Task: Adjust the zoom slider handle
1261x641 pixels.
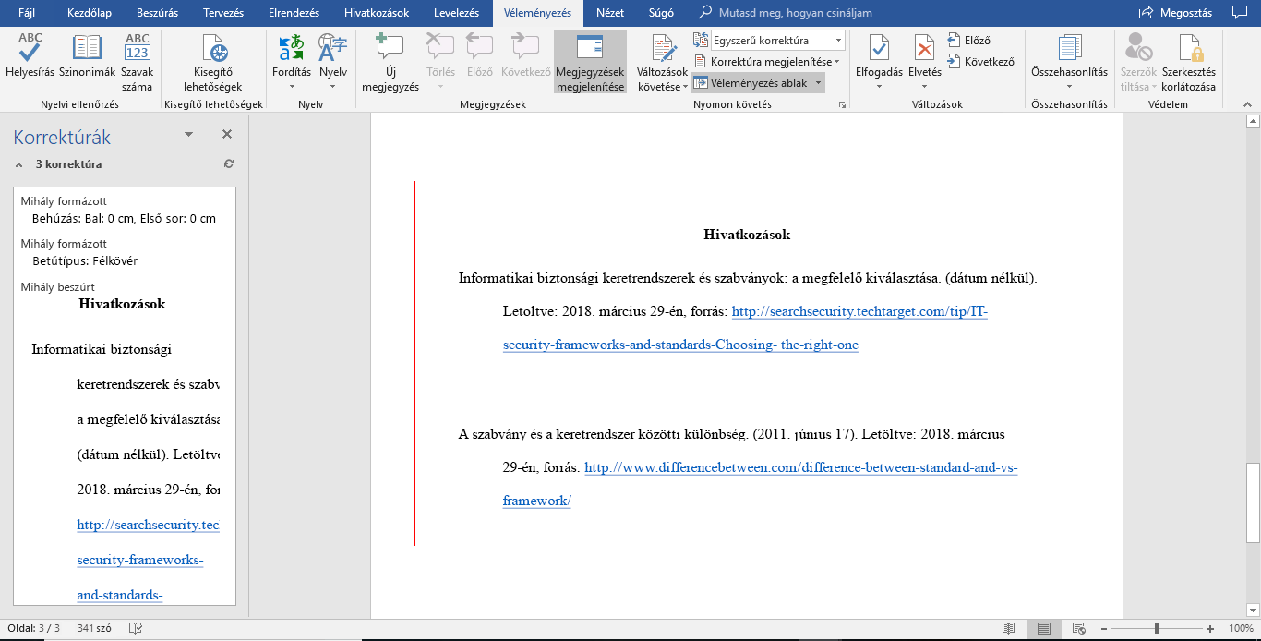Action: pos(1156,628)
